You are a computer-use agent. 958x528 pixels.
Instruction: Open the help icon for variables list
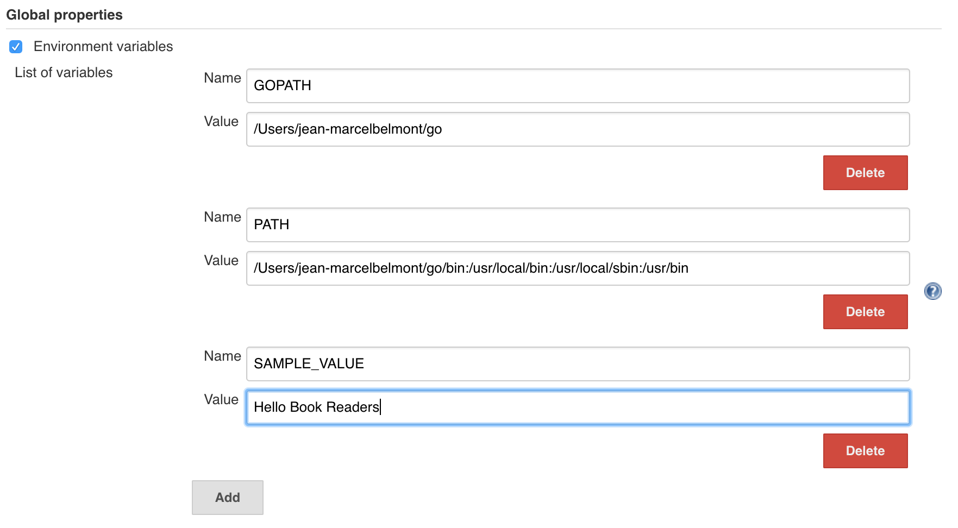[932, 291]
